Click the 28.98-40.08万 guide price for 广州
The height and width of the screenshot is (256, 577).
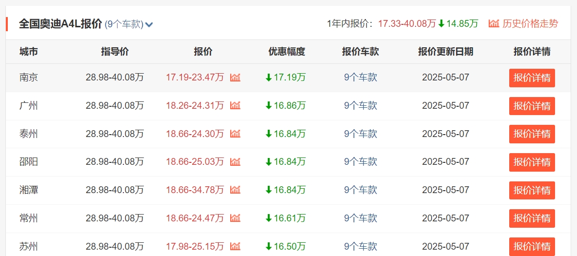[115, 105]
